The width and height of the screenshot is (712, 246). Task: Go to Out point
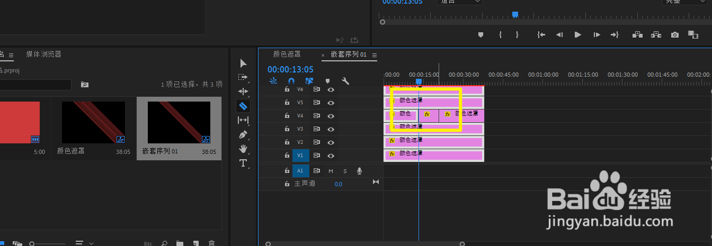(615, 34)
